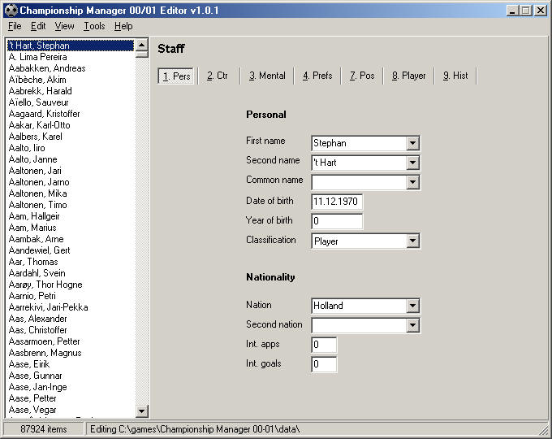This screenshot has height=439, width=552.
Task: Select "'t Hart, Stephan" in the list
Action: 71,46
